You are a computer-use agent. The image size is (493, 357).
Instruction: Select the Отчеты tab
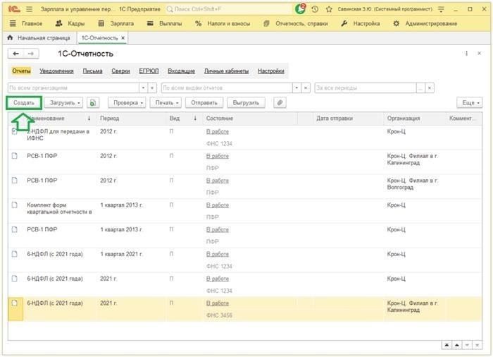[x=21, y=71]
